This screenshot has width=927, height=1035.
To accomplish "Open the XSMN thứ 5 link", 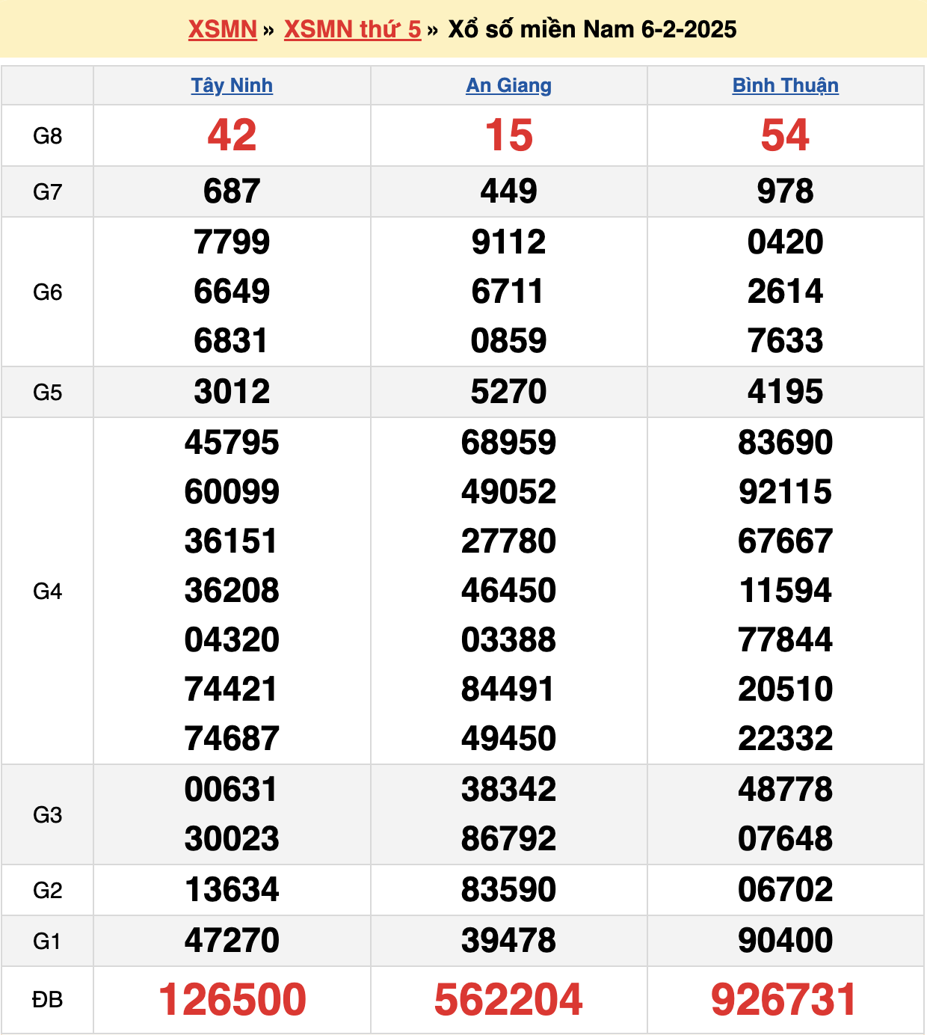I will coord(352,29).
